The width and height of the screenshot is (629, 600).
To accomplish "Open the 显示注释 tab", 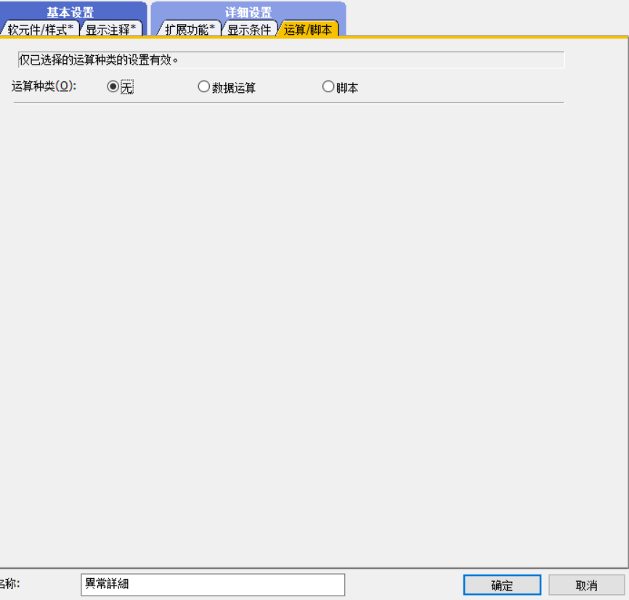I will coord(110,30).
